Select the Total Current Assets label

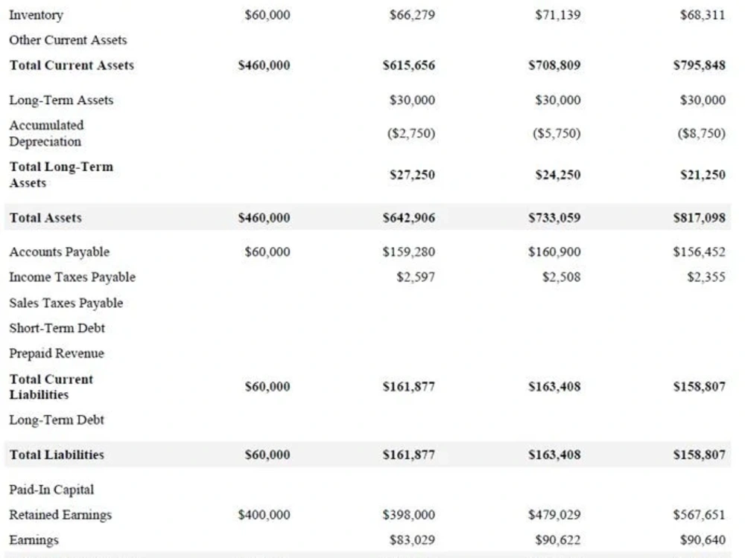coord(72,65)
